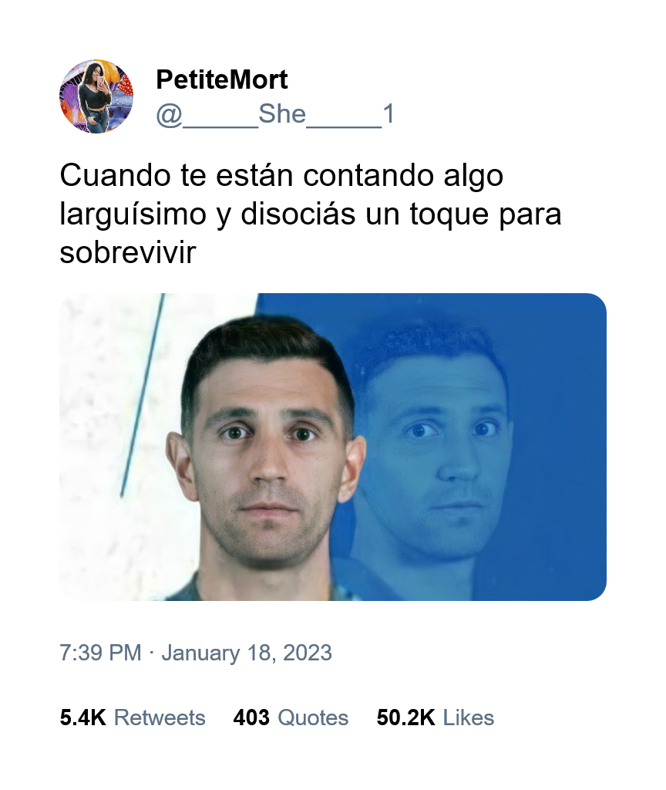The height and width of the screenshot is (790, 666).
Task: Click the selfie figure in the avatar
Action: pyautogui.click(x=96, y=96)
